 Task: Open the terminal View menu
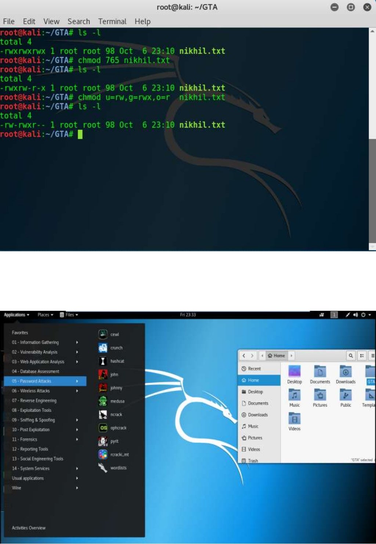tap(51, 21)
